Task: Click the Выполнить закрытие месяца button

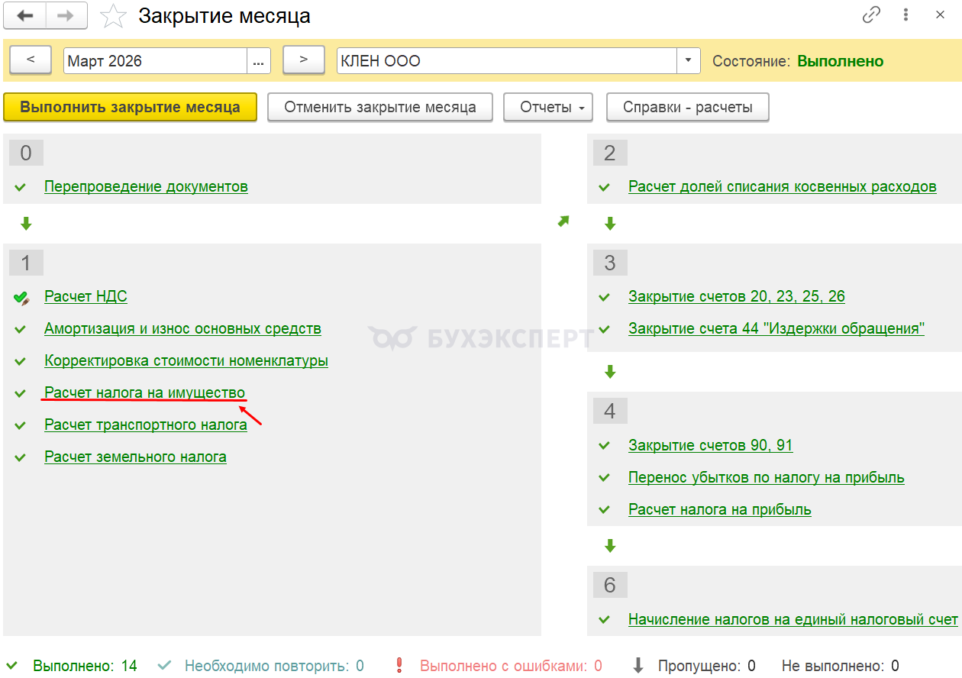Action: click(130, 108)
